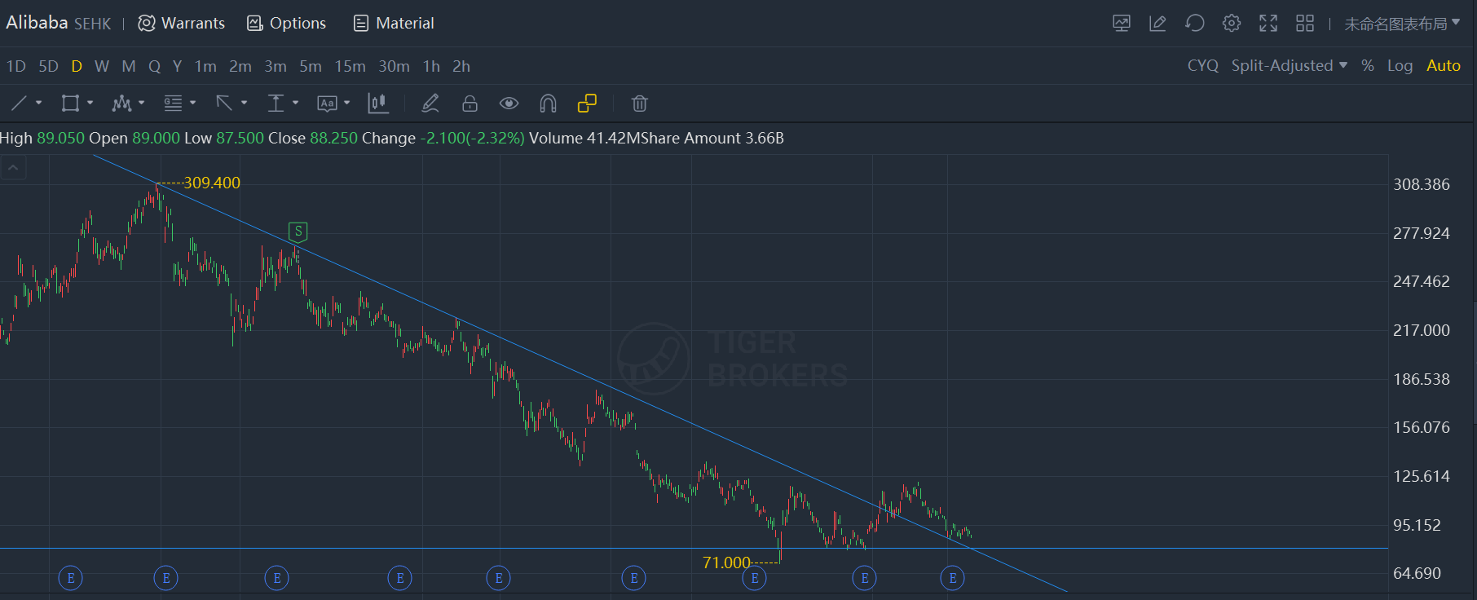
Task: Select the arrow drawing tool
Action: tap(224, 104)
